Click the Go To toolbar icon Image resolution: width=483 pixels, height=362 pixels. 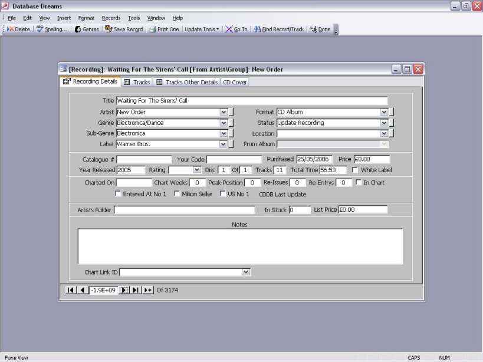click(236, 29)
